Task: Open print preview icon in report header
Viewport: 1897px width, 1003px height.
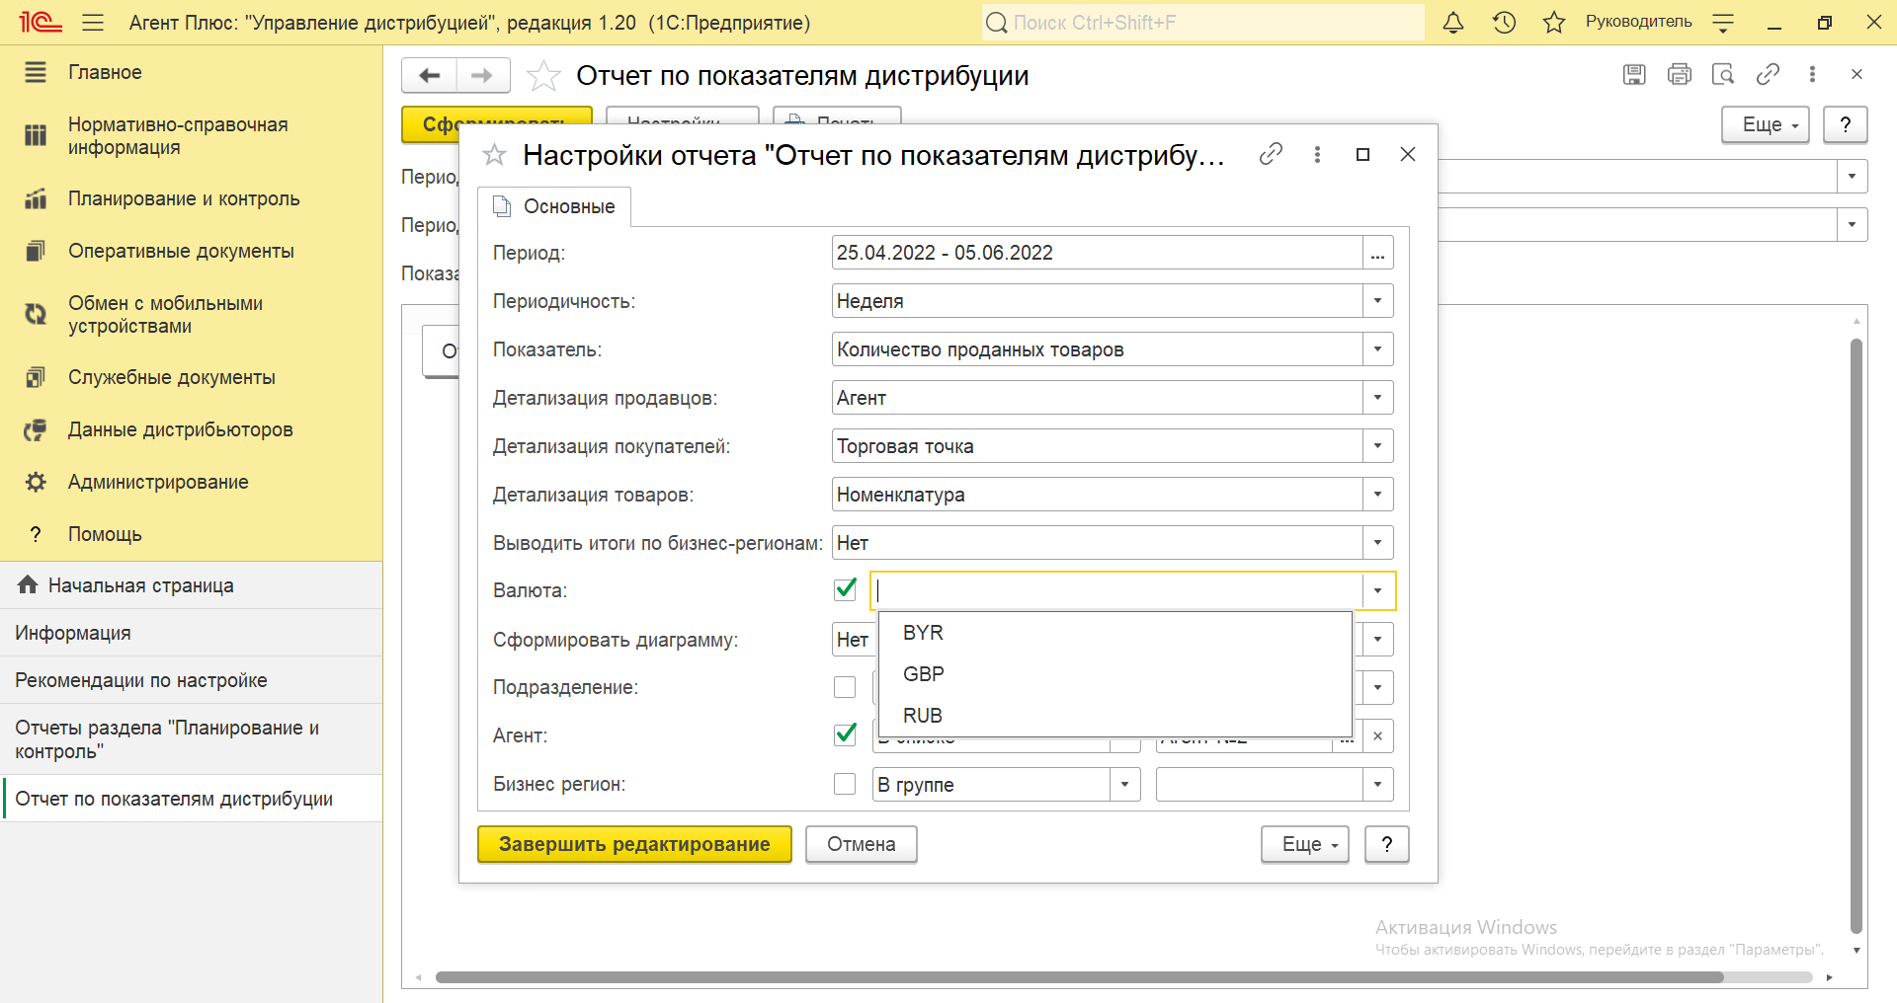Action: click(1723, 74)
